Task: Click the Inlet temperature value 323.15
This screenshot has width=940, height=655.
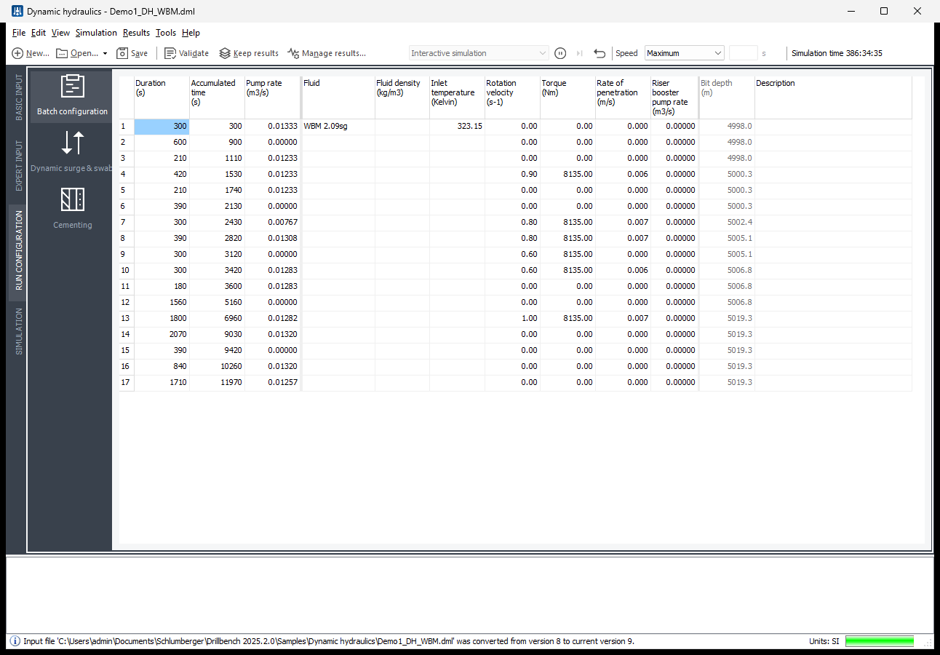Action: click(x=457, y=126)
